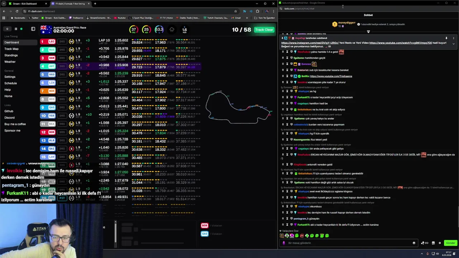Viewport: 459px width, 258px height.
Task: Open the Youtube bookmark
Action: (x=120, y=18)
